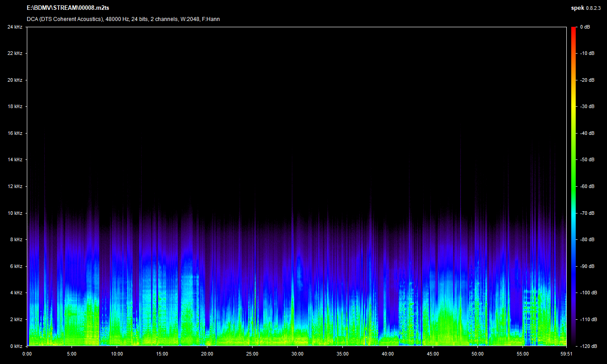Screen dimensions: 607x364
Task: Click the -30 dB scale label
Action: point(587,107)
